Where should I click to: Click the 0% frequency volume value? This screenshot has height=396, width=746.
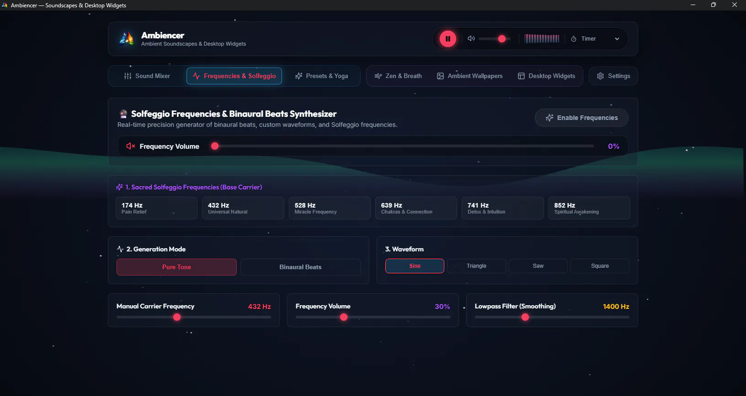[x=613, y=146]
